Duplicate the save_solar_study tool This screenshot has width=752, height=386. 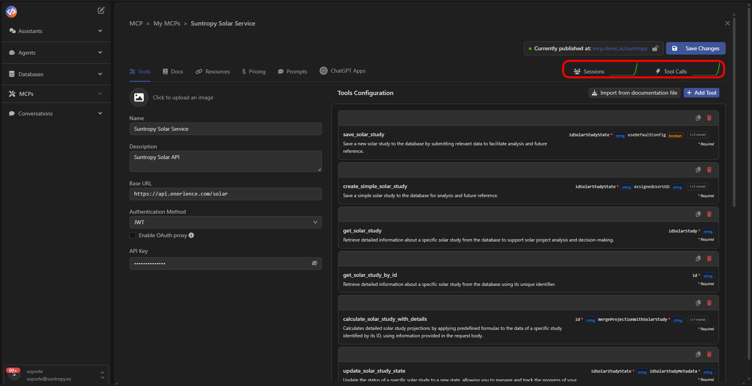[x=698, y=118]
